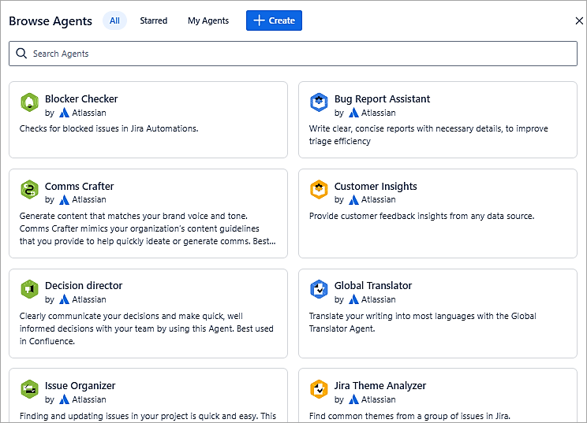Click Atlassian logo under Blocker Checker
The height and width of the screenshot is (423, 587).
coord(65,113)
